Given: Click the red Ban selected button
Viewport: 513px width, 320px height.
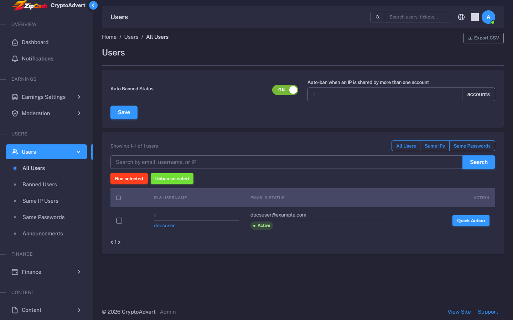Looking at the screenshot, I should 129,178.
